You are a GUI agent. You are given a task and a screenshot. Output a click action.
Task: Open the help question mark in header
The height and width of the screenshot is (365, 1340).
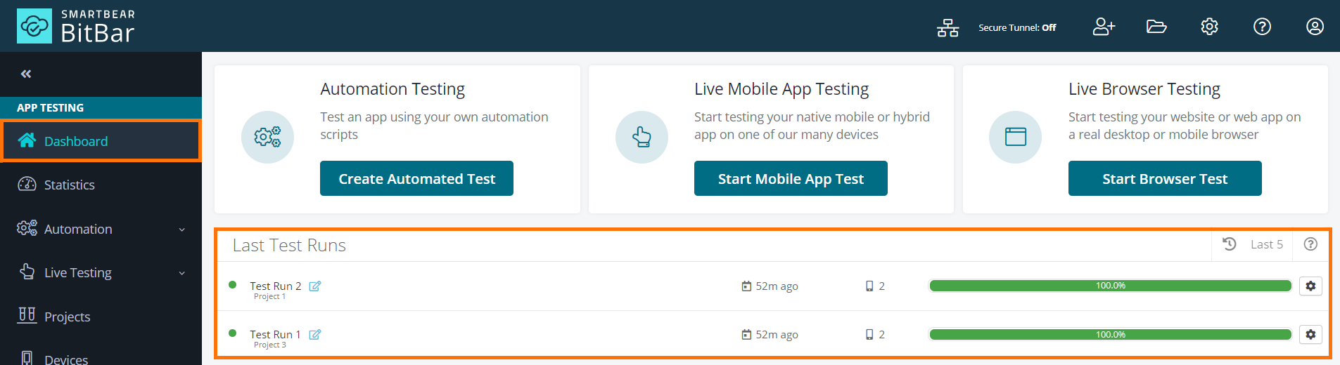[x=1262, y=27]
